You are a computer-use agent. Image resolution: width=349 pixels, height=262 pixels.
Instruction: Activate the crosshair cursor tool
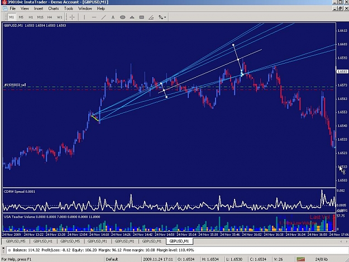72,17
